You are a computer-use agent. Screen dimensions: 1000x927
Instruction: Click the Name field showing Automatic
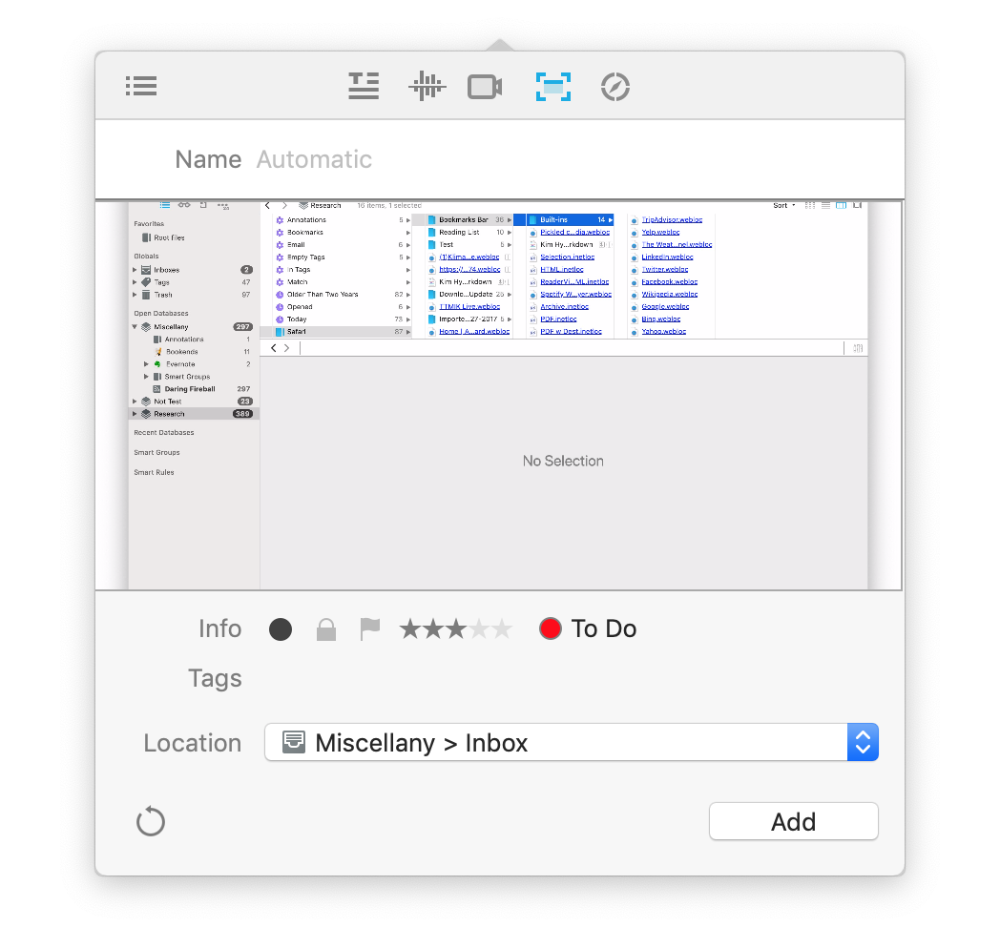[573, 159]
